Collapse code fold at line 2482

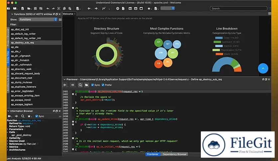click(73, 94)
